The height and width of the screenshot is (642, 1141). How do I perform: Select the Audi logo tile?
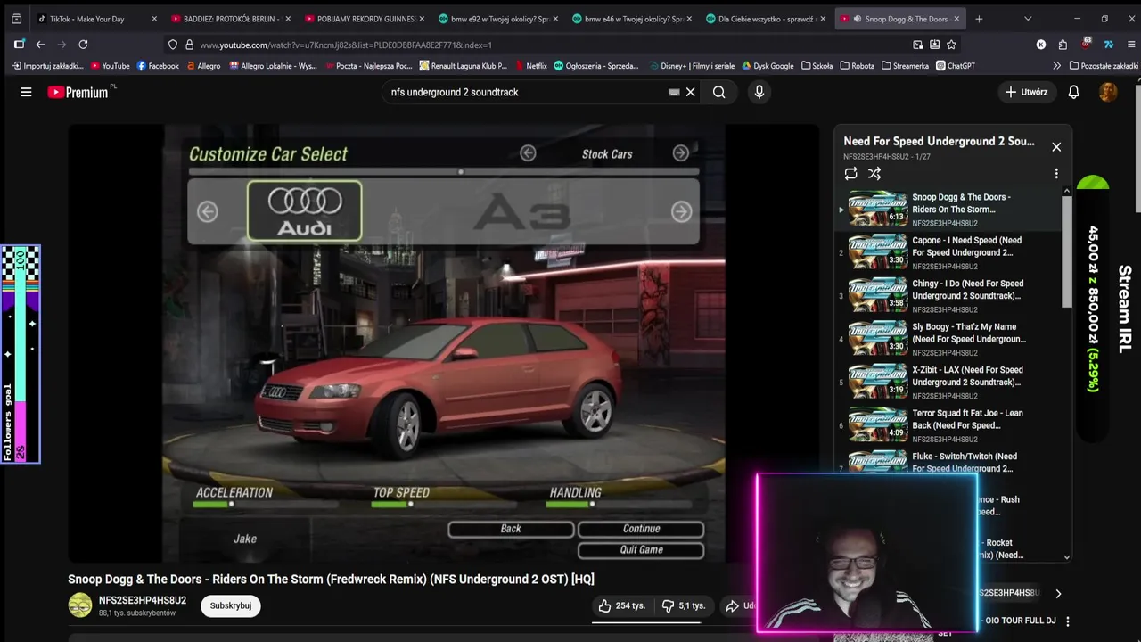(x=305, y=211)
